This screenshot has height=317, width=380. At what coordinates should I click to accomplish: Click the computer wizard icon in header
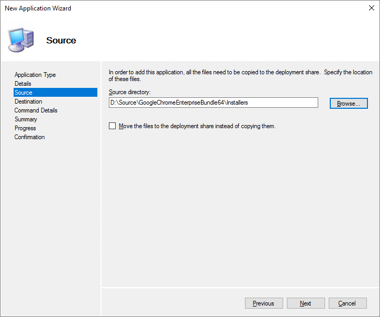point(20,40)
